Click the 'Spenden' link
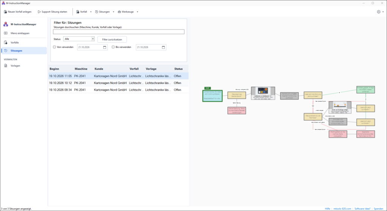Image resolution: width=387 pixels, height=211 pixels. 378,209
